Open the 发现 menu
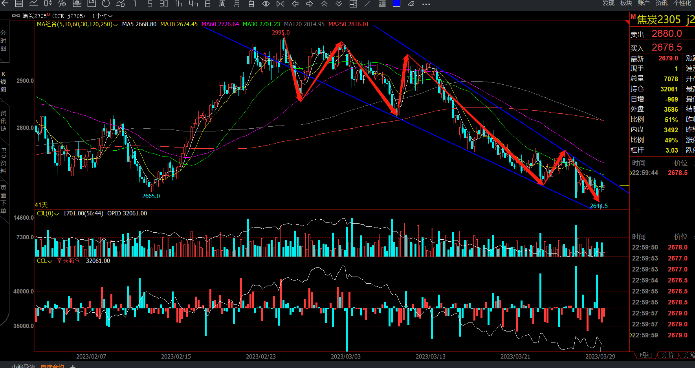The width and height of the screenshot is (695, 368). (609, 3)
